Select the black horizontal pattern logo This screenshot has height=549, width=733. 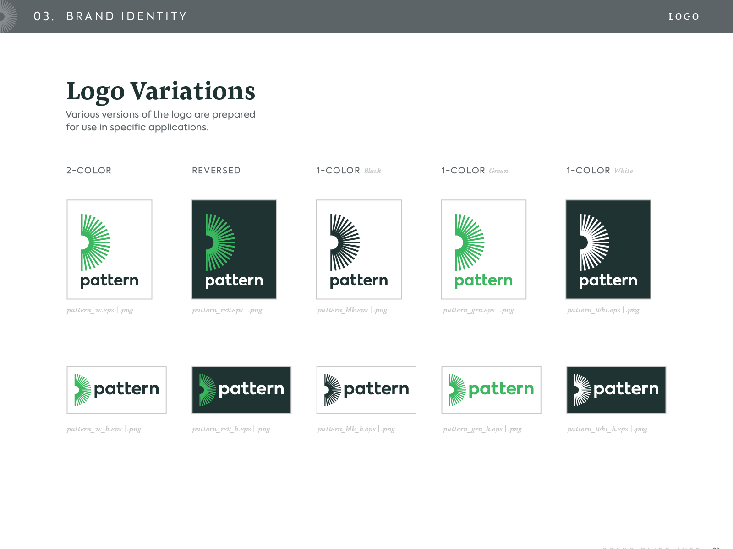tap(366, 390)
